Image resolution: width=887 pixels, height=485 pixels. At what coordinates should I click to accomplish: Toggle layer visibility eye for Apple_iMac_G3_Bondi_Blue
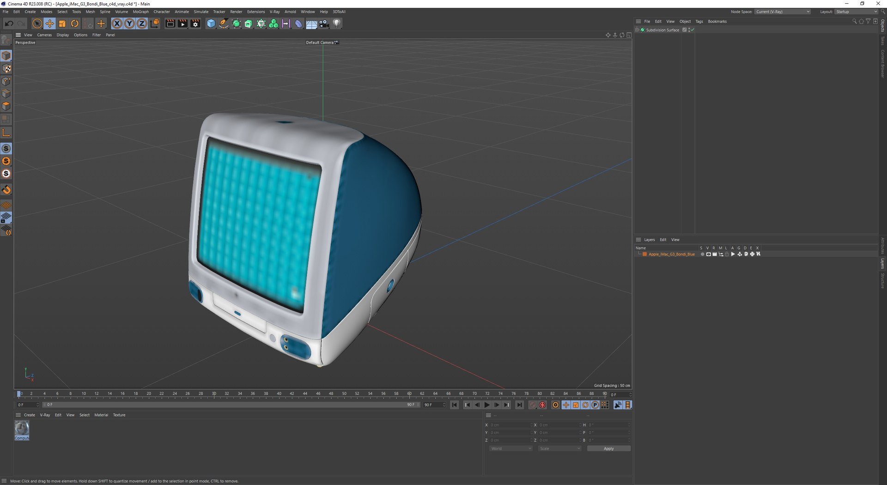point(708,254)
